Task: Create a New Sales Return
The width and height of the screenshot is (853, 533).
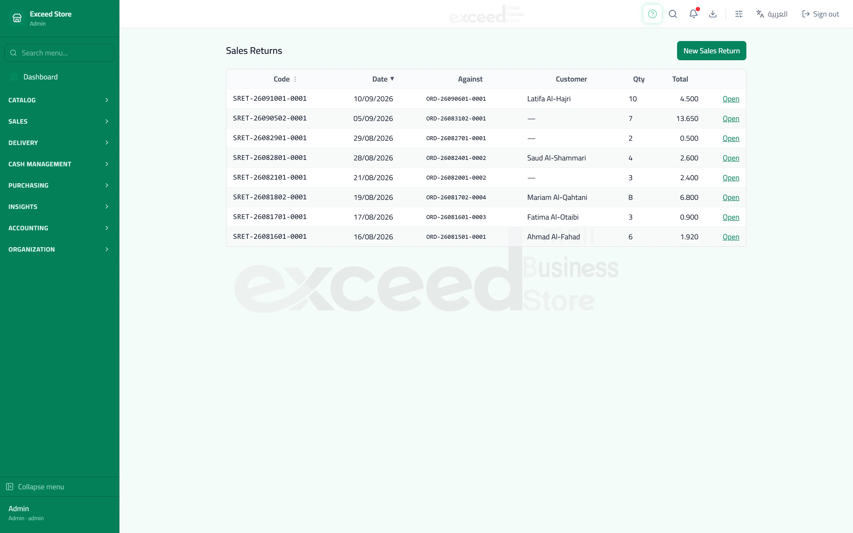Action: tap(711, 51)
